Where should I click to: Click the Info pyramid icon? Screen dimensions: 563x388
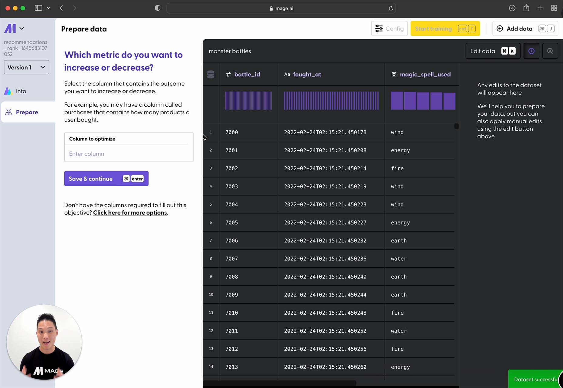8,91
